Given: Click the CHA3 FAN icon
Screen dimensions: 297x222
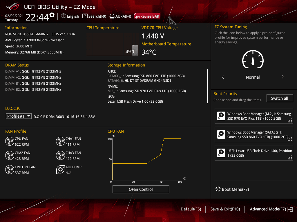Looking at the screenshot, I should click(x=60, y=156).
